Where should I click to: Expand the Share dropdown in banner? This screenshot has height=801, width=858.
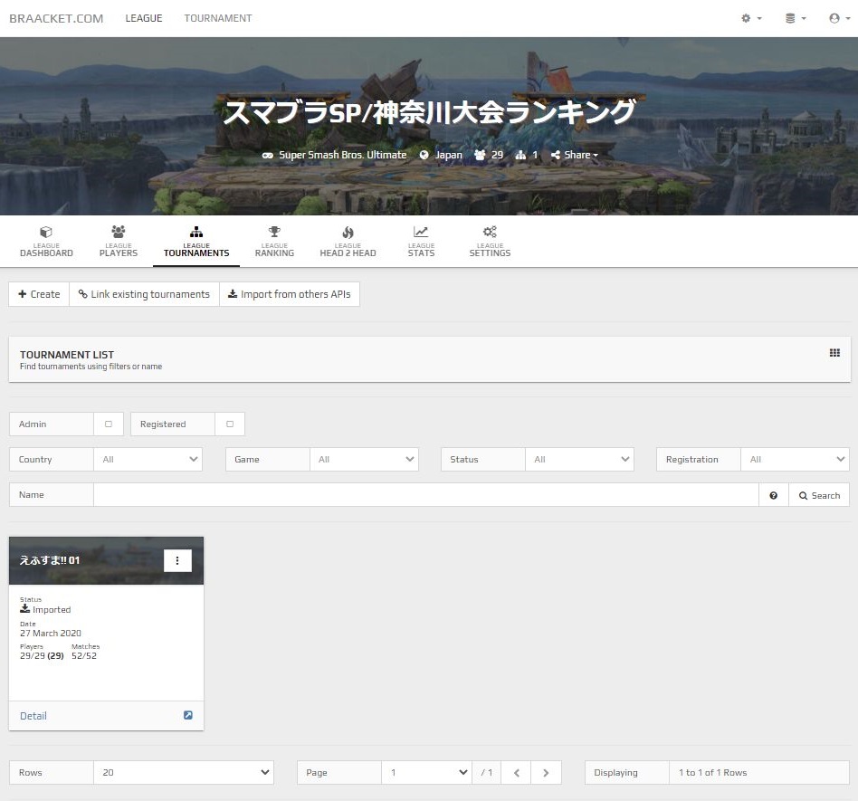[x=575, y=155]
